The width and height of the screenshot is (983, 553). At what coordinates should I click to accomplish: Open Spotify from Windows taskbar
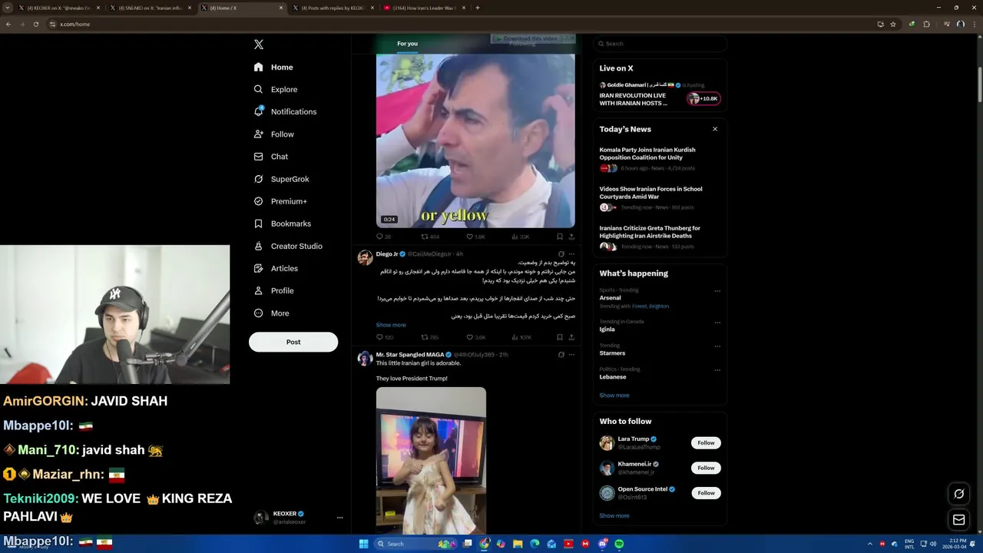[619, 544]
